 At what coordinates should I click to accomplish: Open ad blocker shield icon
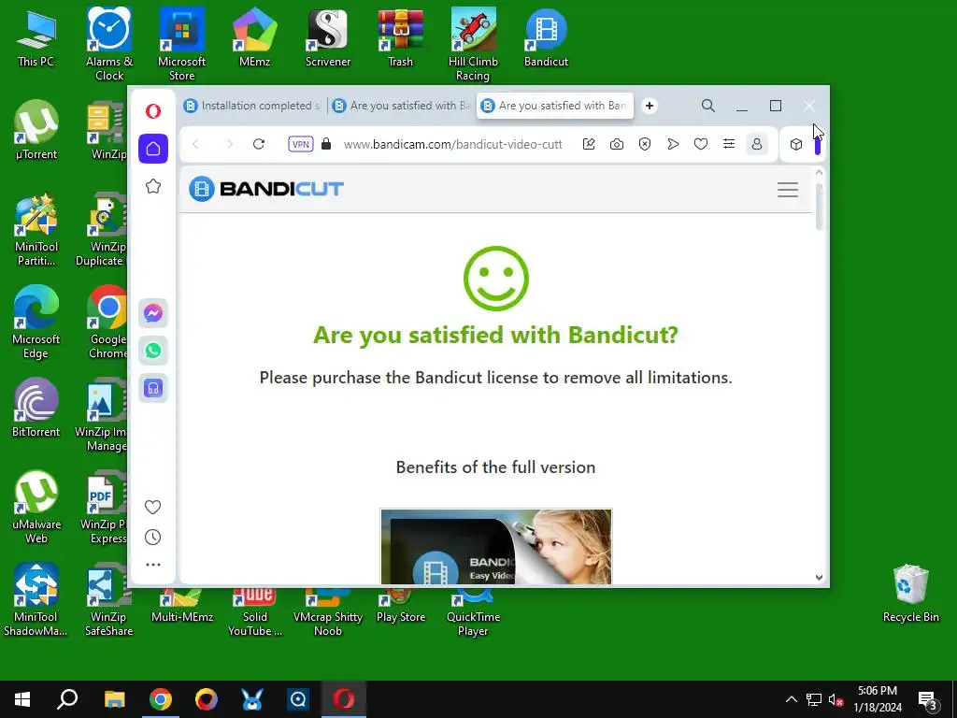[645, 144]
